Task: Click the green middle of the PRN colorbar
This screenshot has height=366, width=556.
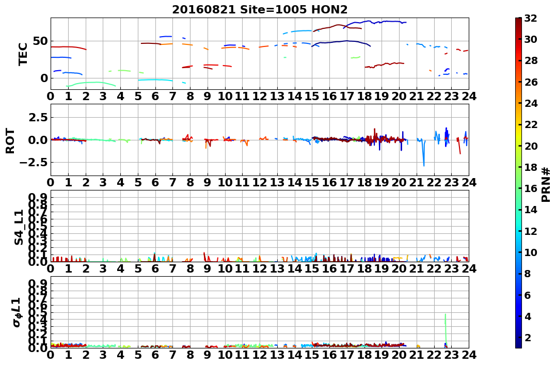Action: 518,183
